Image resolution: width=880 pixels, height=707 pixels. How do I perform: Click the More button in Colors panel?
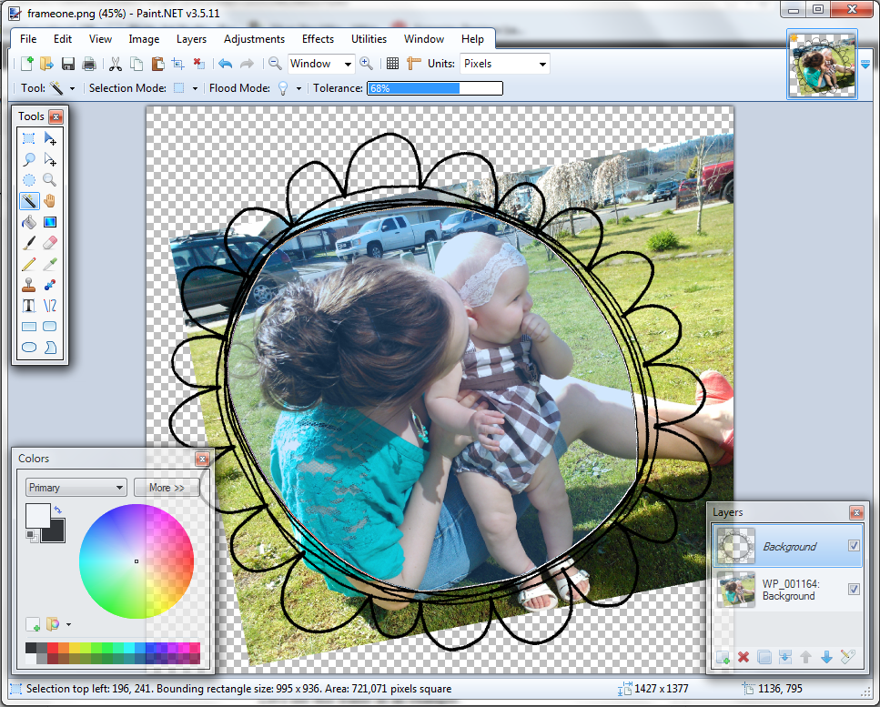coord(167,487)
